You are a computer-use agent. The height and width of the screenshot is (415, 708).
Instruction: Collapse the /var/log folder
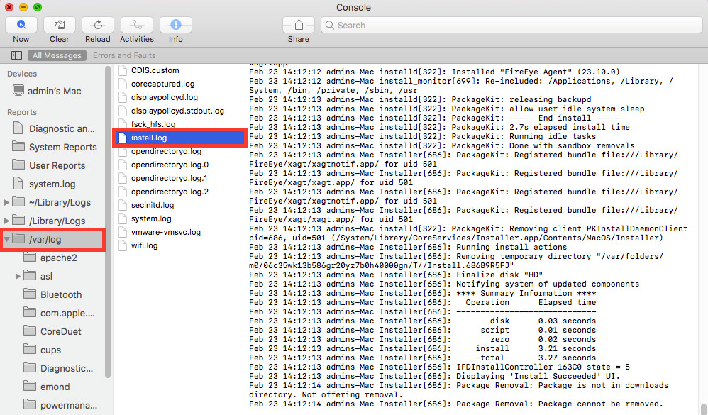7,239
